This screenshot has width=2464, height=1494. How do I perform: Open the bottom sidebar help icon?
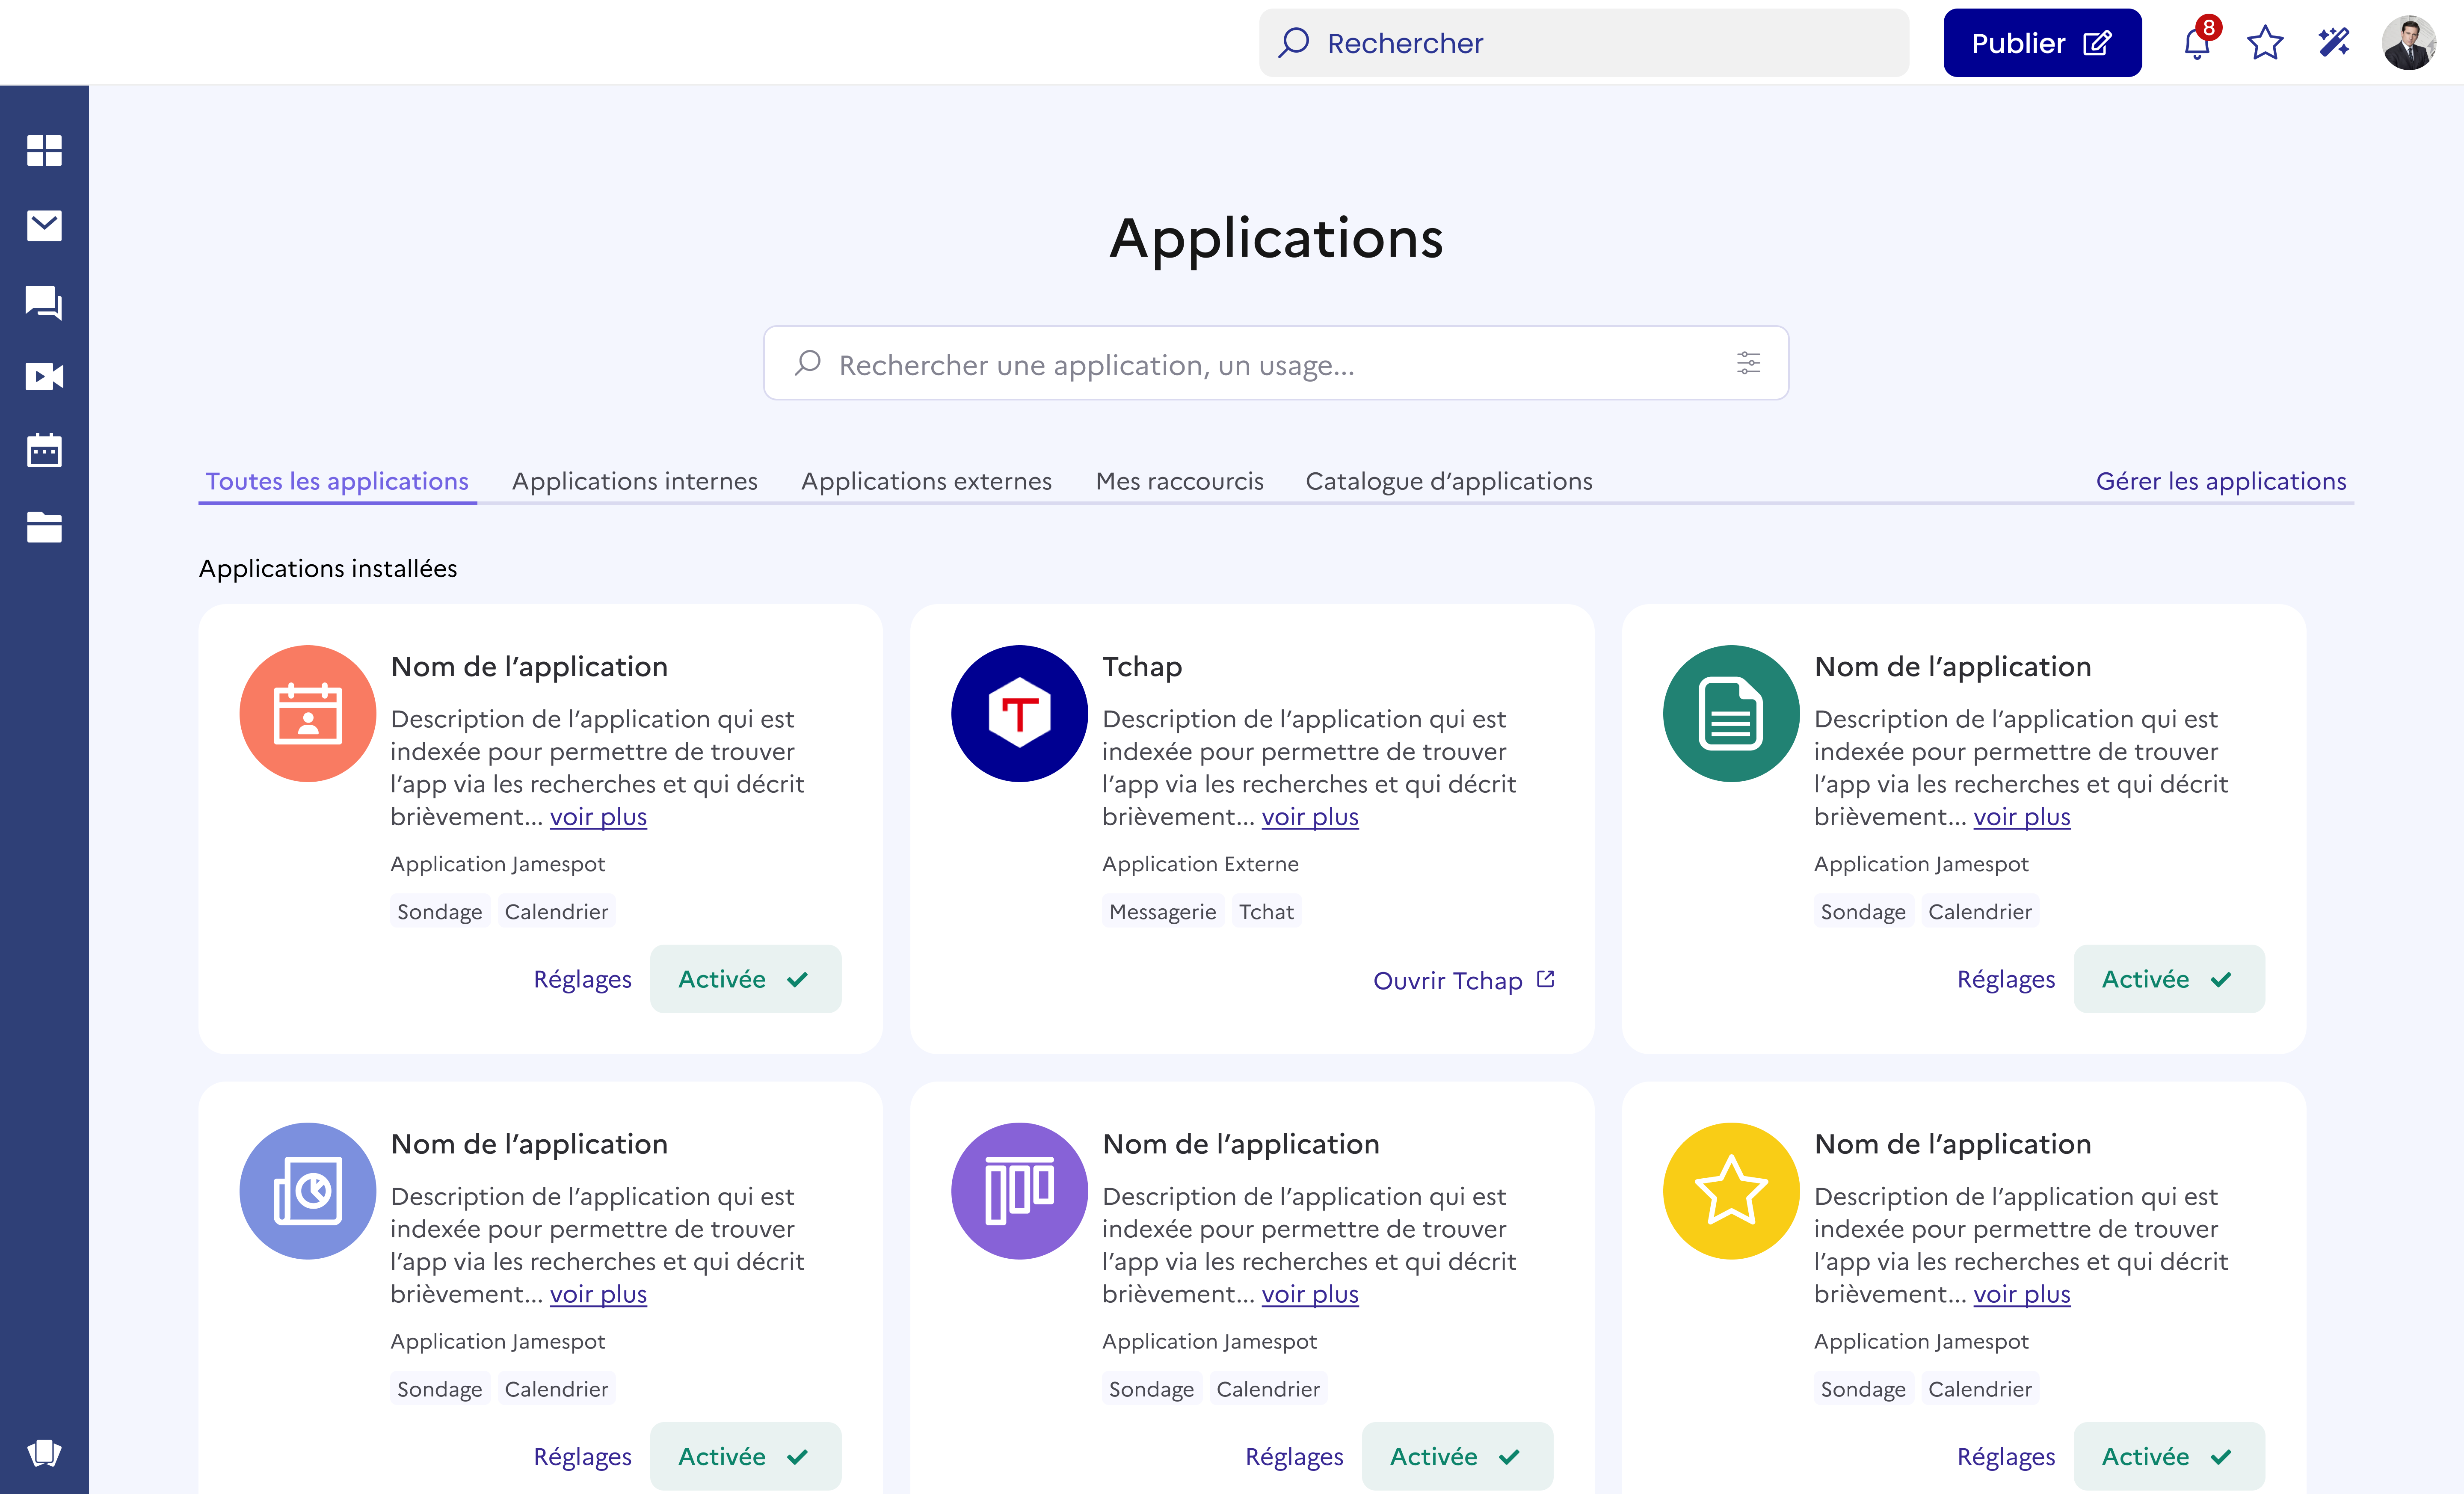tap(44, 1452)
